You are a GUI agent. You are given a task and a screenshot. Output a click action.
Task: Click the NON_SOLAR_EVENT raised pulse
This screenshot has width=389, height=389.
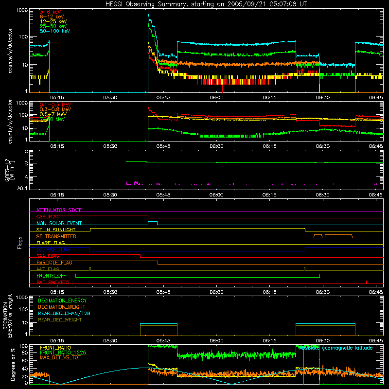(153, 223)
